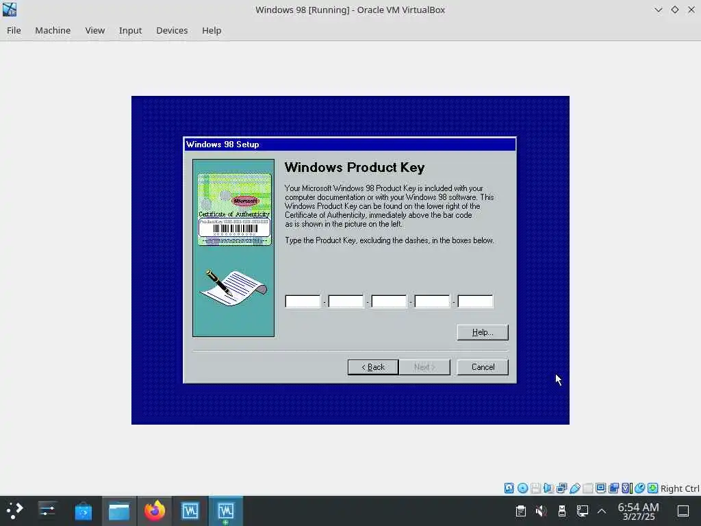Click the CPU virtualization 'V' indicator icon
701x526 pixels.
point(626,488)
